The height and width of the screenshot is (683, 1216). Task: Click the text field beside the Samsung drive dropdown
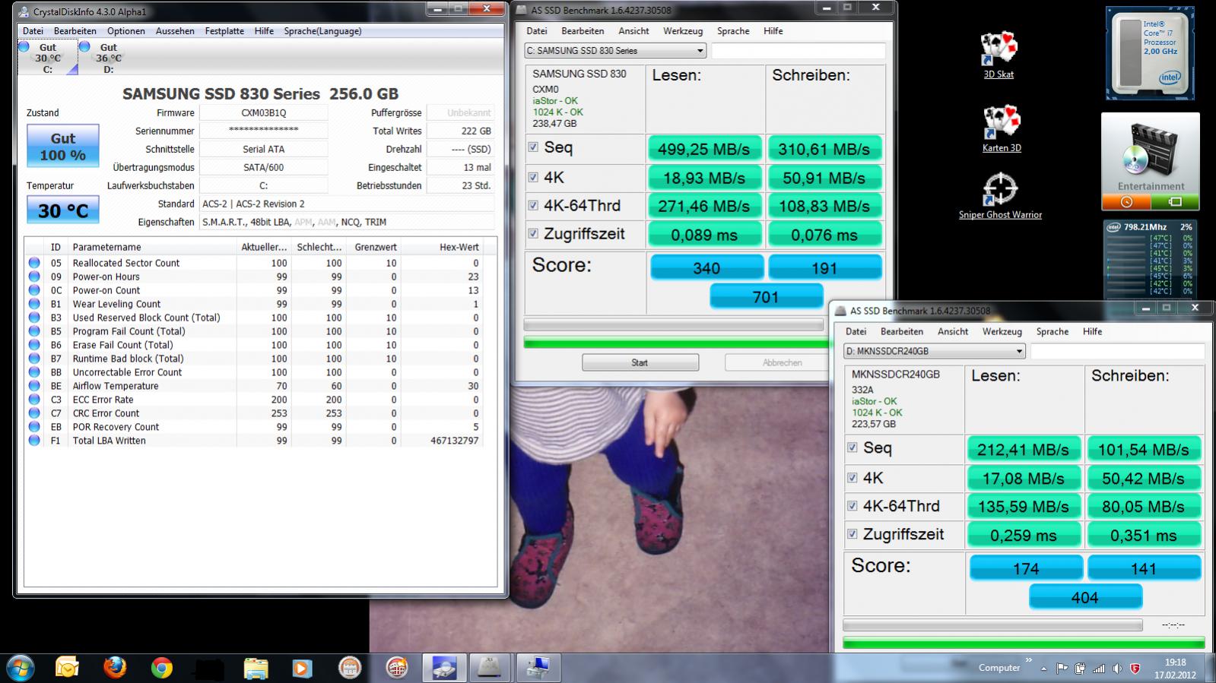click(x=798, y=51)
